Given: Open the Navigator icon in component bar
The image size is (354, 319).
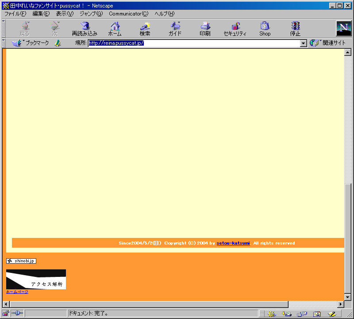Looking at the screenshot, I should [x=272, y=314].
